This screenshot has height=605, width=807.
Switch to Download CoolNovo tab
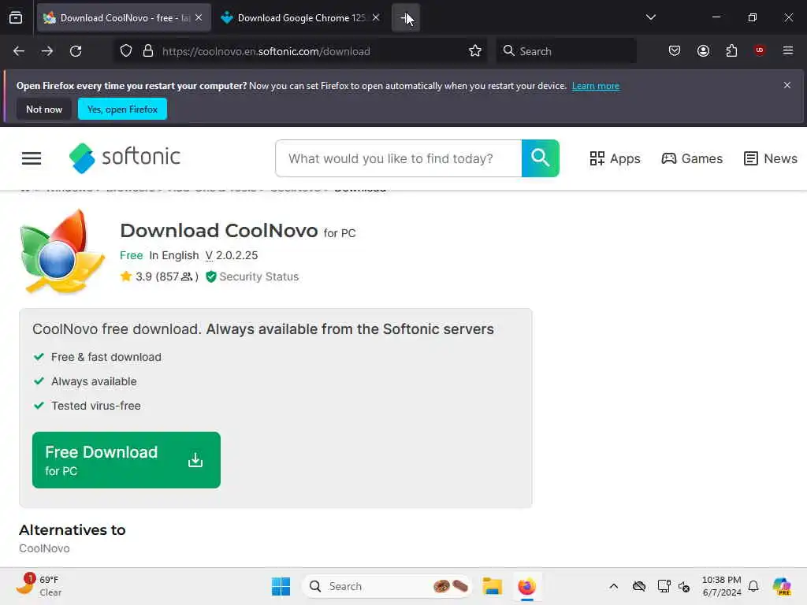coord(124,17)
